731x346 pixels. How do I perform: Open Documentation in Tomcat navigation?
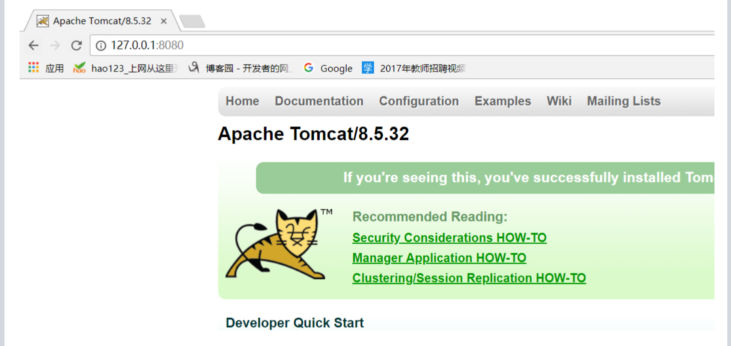319,101
